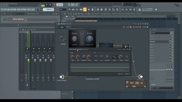Open the Playlist view icon
The width and height of the screenshot is (182, 102).
pyautogui.click(x=98, y=10)
